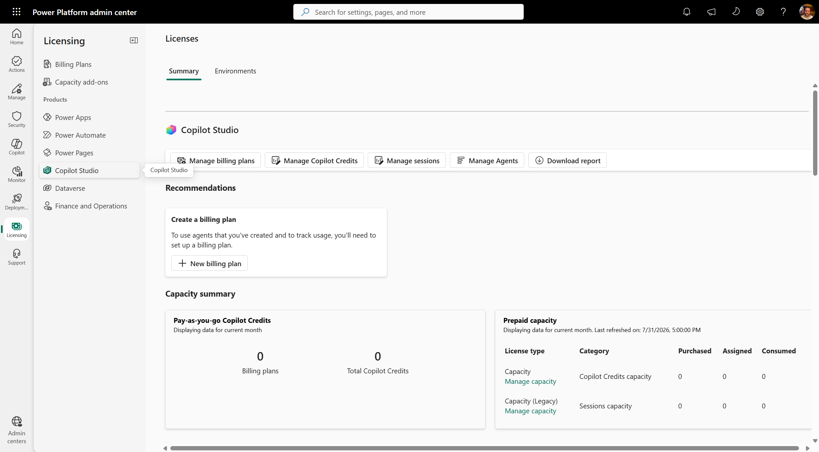Toggle dark mode moon icon
The image size is (819, 452).
(x=736, y=12)
